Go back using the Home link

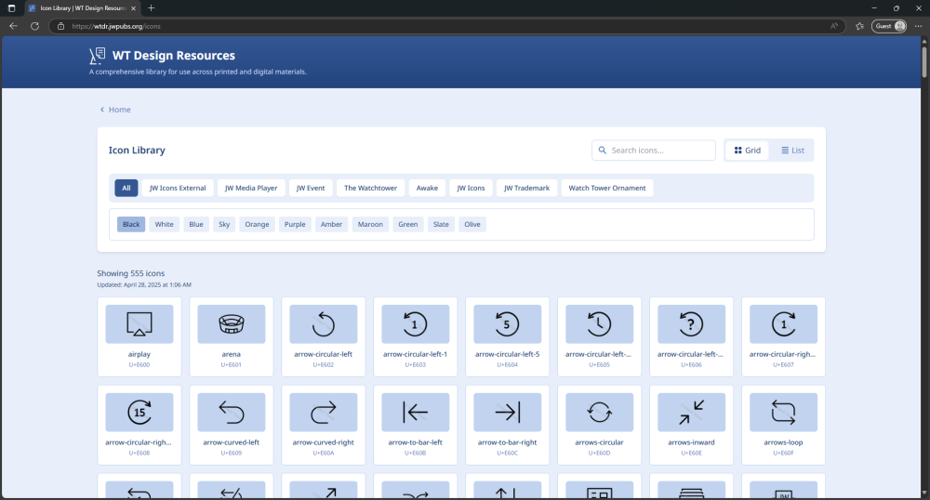(115, 110)
